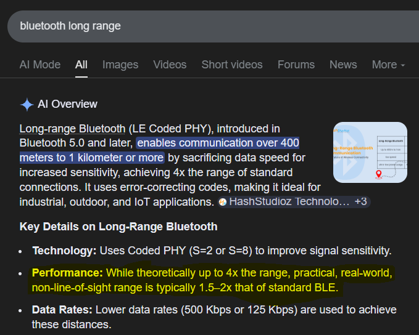This screenshot has width=419, height=335.
Task: Go to Short videos tab
Action: point(232,65)
